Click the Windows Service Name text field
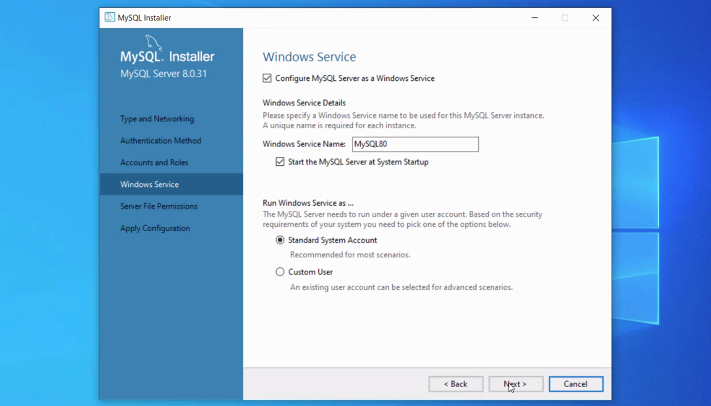 (415, 144)
